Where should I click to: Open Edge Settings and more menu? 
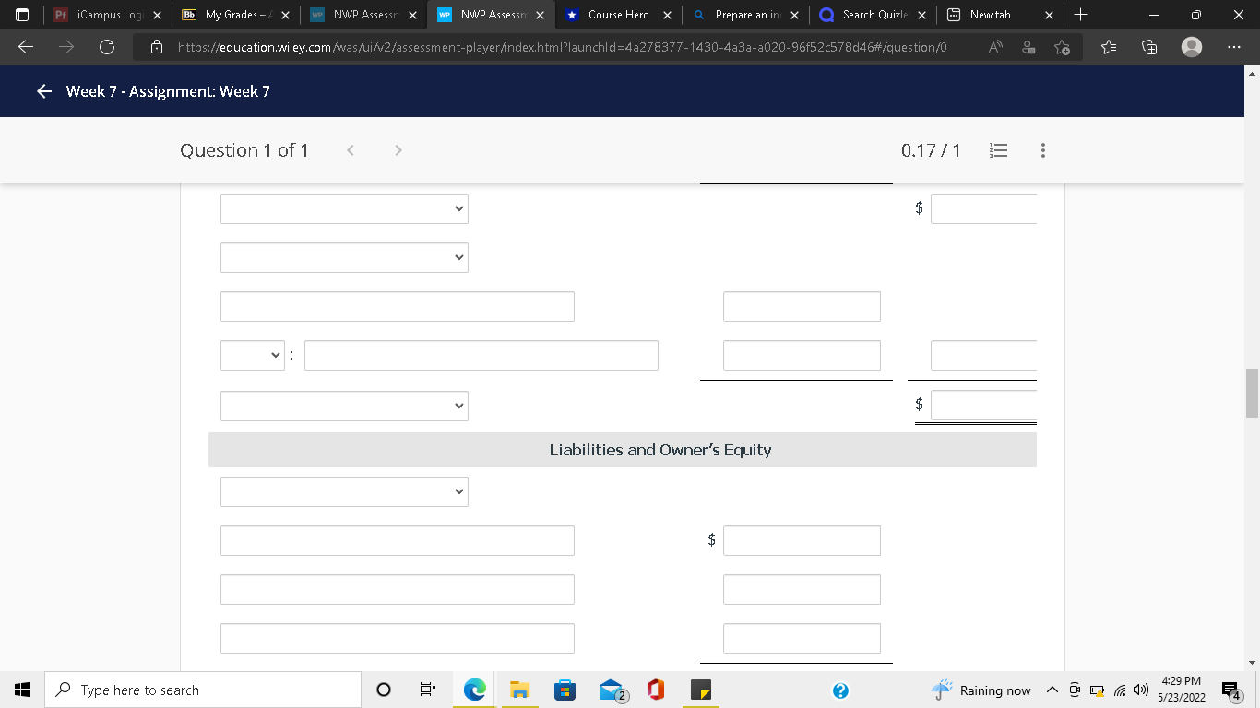click(x=1233, y=46)
